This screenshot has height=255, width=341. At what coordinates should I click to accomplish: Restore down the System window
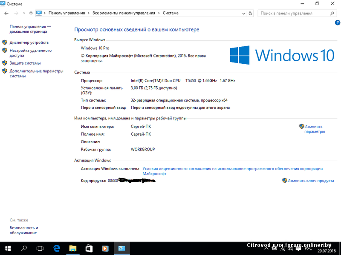[x=317, y=3]
